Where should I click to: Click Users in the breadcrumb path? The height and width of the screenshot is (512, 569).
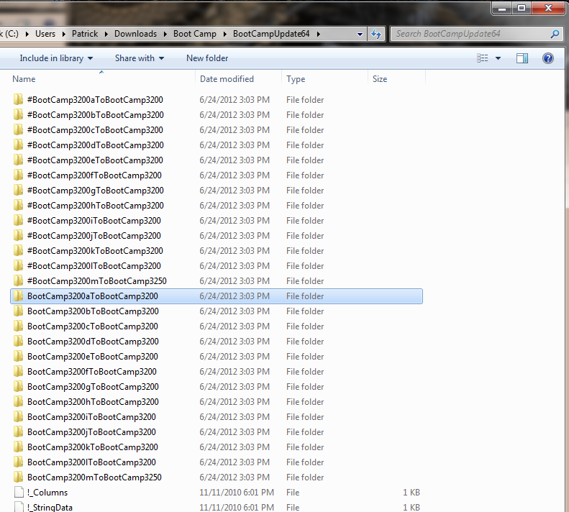pos(45,34)
